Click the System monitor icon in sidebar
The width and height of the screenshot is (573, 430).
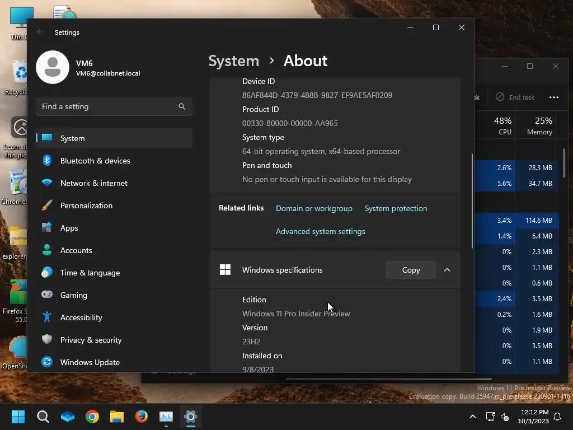point(47,138)
